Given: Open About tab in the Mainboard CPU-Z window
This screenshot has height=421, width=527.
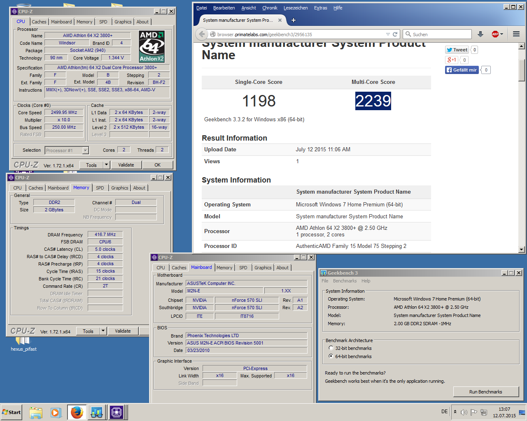Looking at the screenshot, I should pos(282,268).
